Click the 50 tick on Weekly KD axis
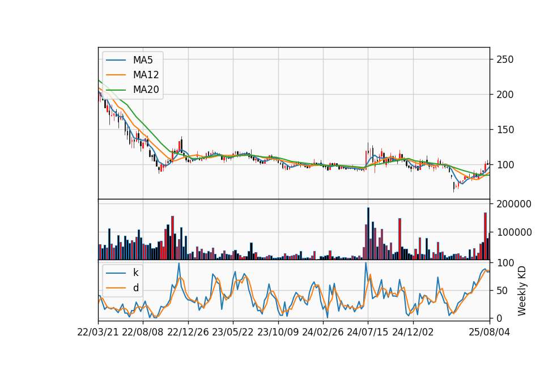The width and height of the screenshot is (544, 391). pyautogui.click(x=503, y=290)
